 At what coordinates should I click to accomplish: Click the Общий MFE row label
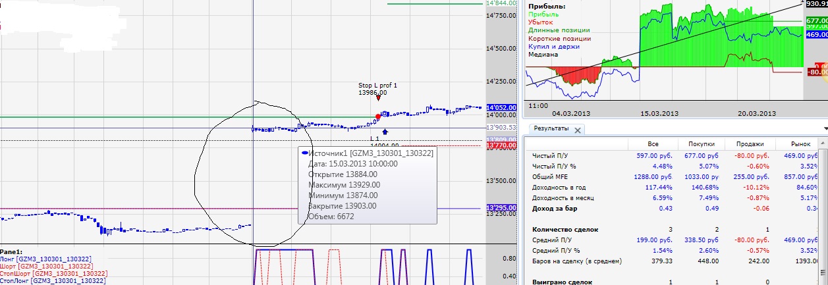(x=552, y=177)
